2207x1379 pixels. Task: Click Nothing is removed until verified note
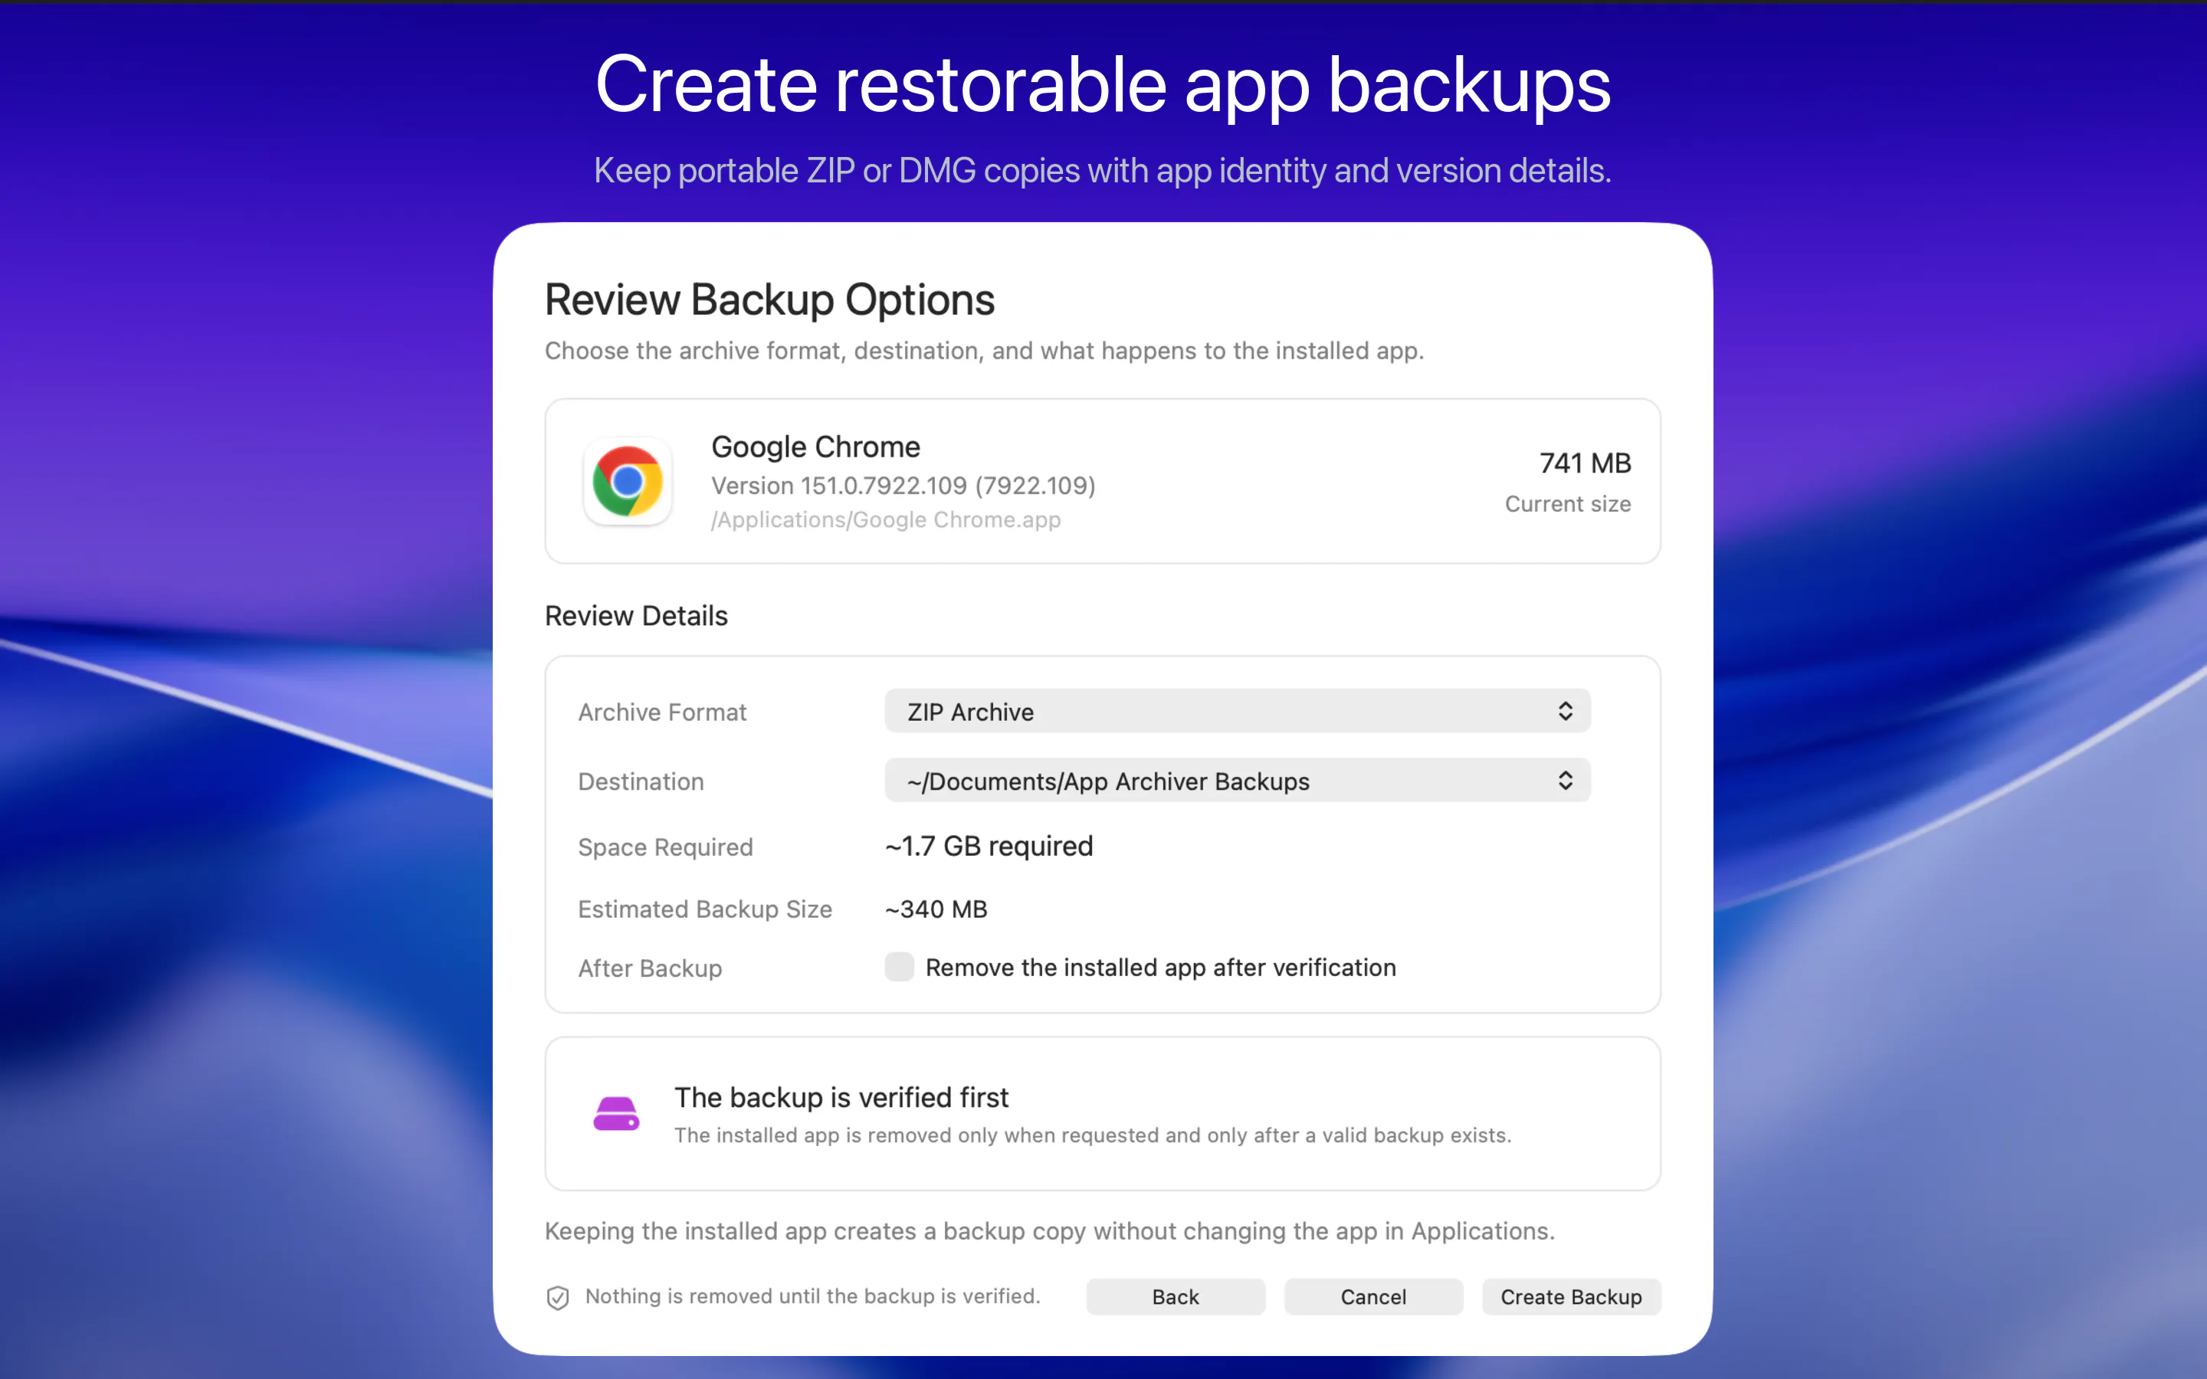click(812, 1296)
